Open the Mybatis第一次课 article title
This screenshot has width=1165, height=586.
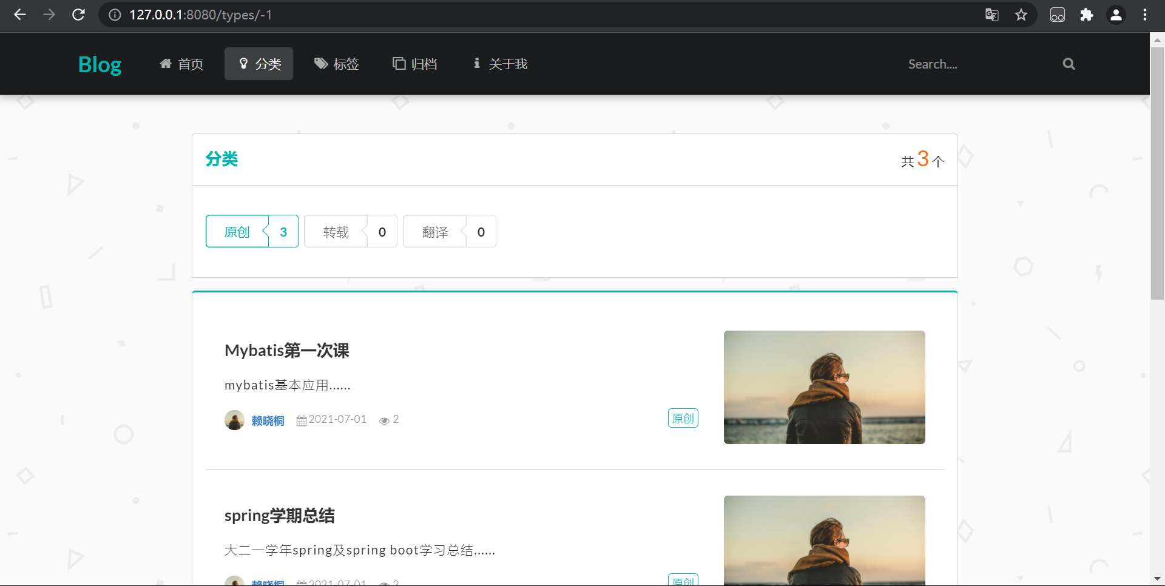pyautogui.click(x=287, y=351)
